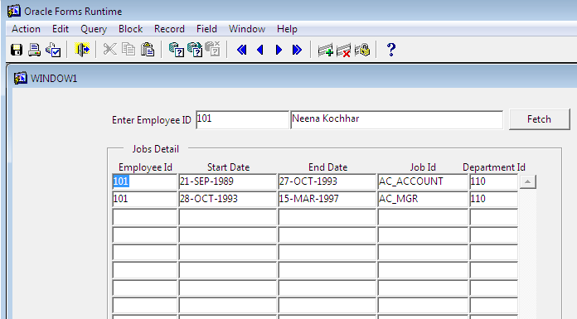Click the Cancel Query icon
This screenshot has width=577, height=319.
[212, 50]
